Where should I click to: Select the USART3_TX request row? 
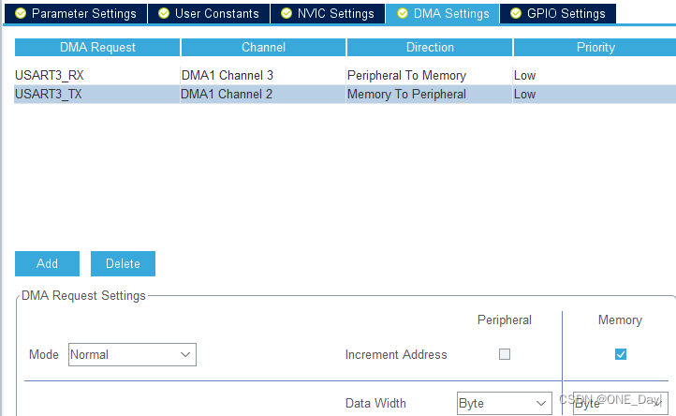pos(345,94)
